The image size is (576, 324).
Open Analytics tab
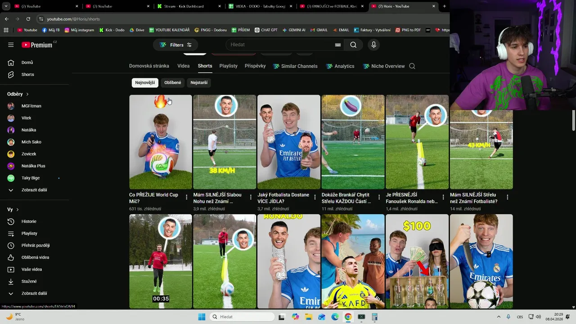tap(340, 66)
